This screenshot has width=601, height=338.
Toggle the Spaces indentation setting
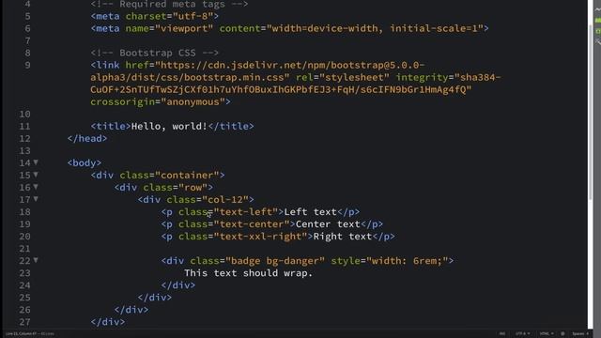click(580, 334)
